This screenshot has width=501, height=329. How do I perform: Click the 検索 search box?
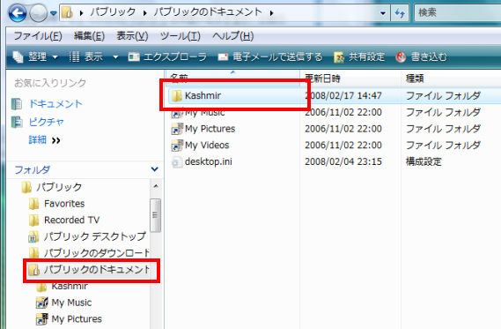458,13
